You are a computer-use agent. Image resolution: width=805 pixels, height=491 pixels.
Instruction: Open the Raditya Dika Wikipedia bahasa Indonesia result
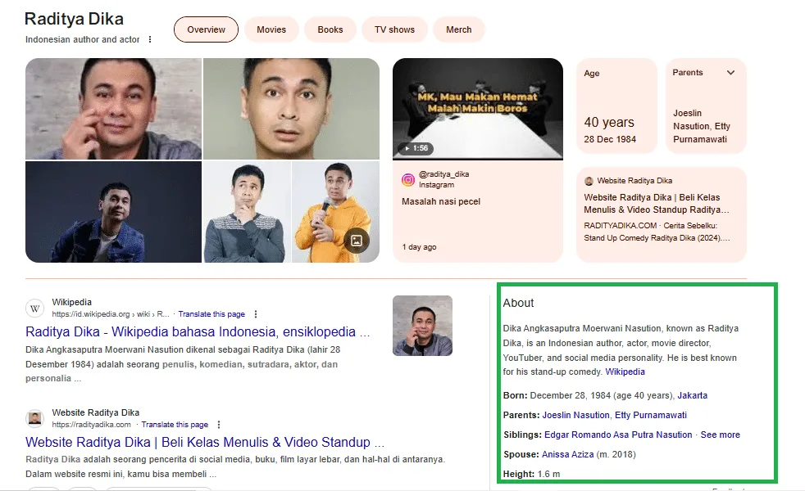click(198, 331)
